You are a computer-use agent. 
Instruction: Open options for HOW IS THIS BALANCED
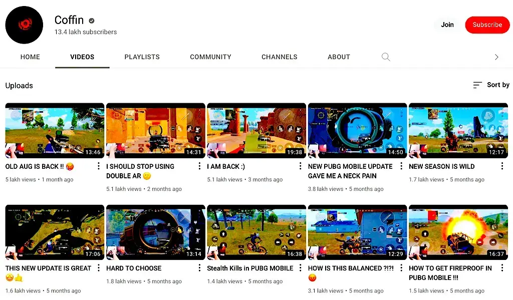[x=401, y=268]
